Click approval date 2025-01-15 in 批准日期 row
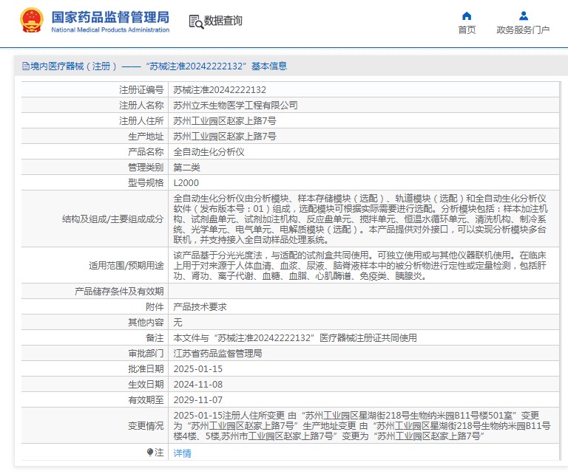This screenshot has width=568, height=474. [197, 368]
